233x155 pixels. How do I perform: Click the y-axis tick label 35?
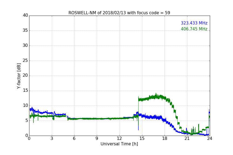pos(25,30)
